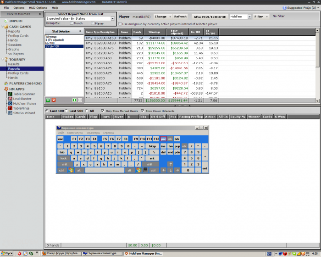The height and width of the screenshot is (257, 321).
Task: Sort by Hands column header
Action: click(137, 32)
